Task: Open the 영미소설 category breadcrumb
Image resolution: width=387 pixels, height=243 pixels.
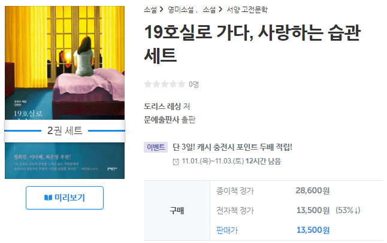Action: [181, 10]
